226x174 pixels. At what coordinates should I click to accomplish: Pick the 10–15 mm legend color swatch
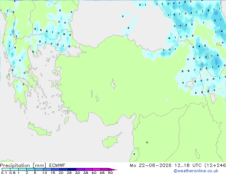(47, 169)
